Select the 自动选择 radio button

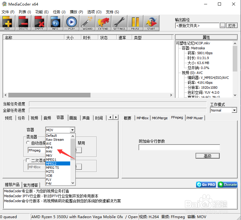[x=28, y=143]
